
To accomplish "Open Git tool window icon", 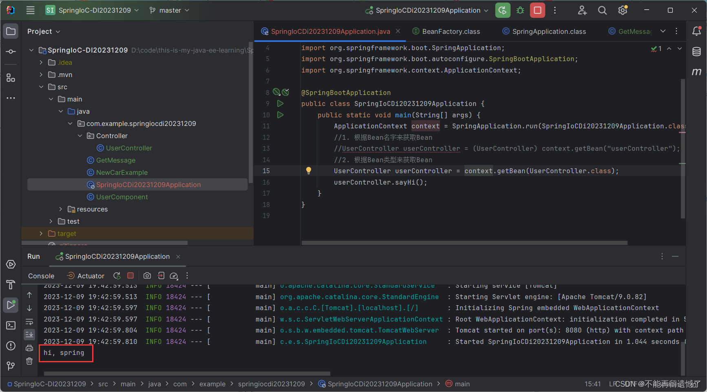I will 11,366.
